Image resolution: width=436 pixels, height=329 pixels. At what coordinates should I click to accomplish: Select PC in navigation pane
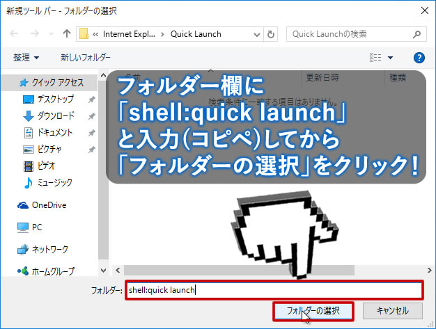click(x=30, y=227)
